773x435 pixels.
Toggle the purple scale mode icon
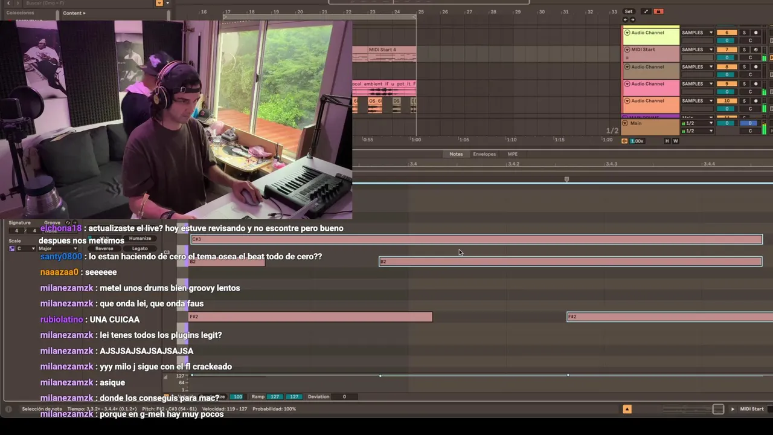click(x=11, y=248)
